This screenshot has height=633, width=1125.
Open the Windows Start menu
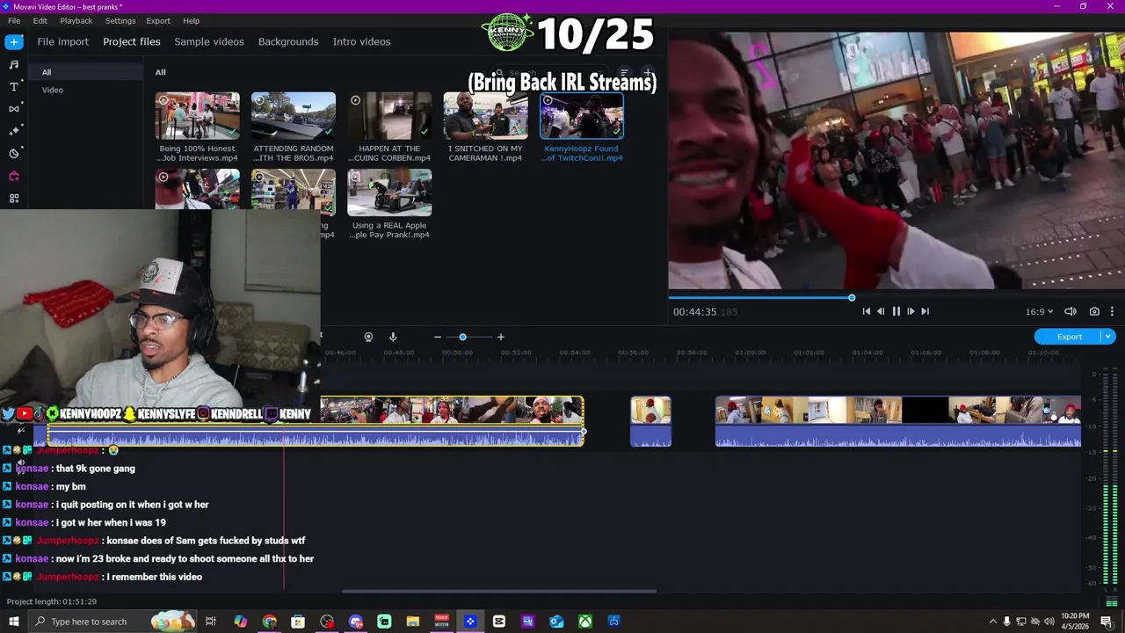(x=13, y=622)
